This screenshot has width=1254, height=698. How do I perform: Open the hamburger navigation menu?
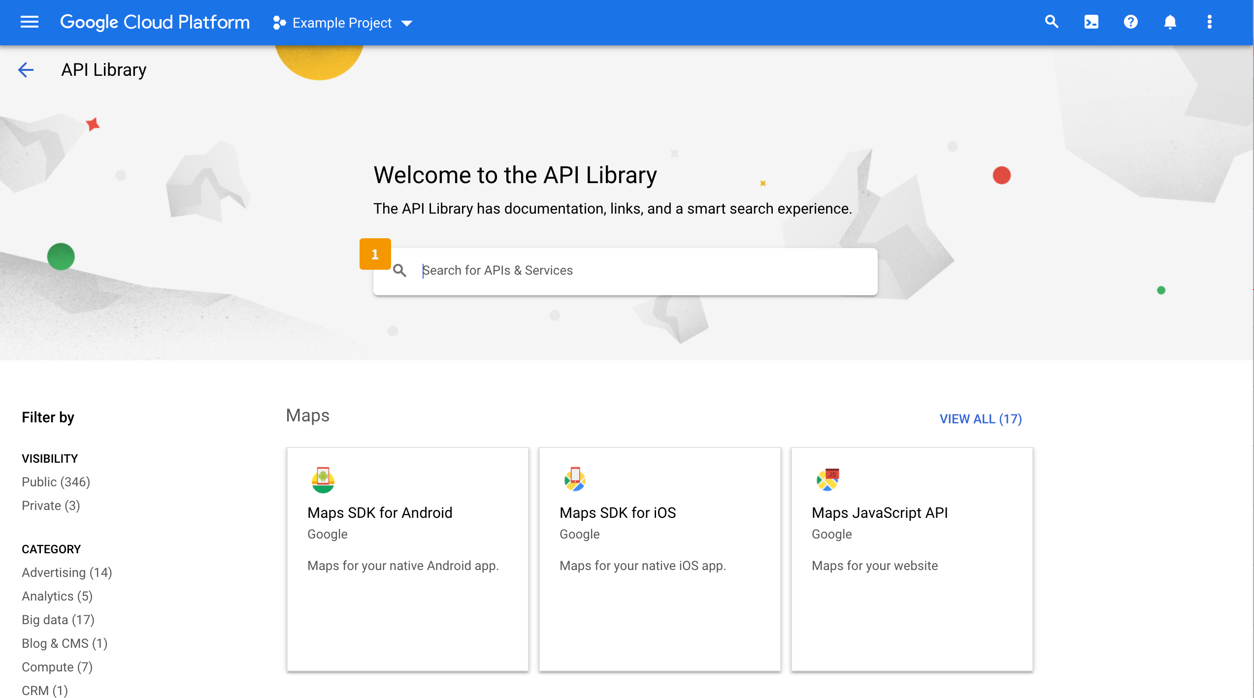click(30, 22)
